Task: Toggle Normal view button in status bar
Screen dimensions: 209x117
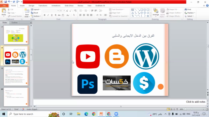Action: pyautogui.click(x=169, y=109)
